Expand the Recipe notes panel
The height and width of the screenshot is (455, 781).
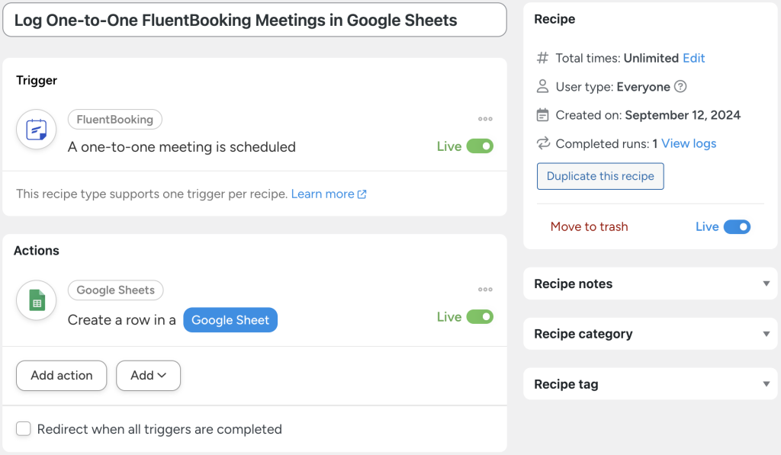tap(767, 284)
